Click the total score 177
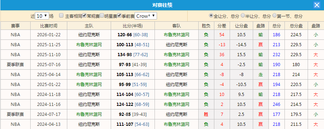The image size is (324, 129). 277,114
